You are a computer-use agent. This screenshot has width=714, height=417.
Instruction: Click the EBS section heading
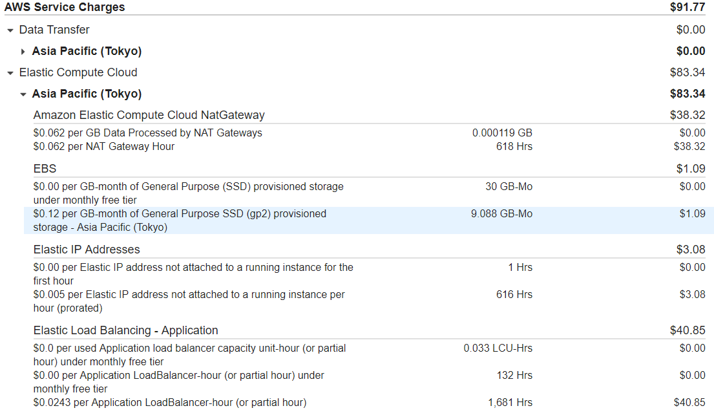(45, 169)
